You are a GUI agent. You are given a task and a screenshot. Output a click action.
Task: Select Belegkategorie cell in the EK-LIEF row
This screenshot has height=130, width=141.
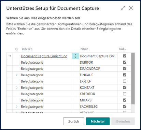pos(42,81)
